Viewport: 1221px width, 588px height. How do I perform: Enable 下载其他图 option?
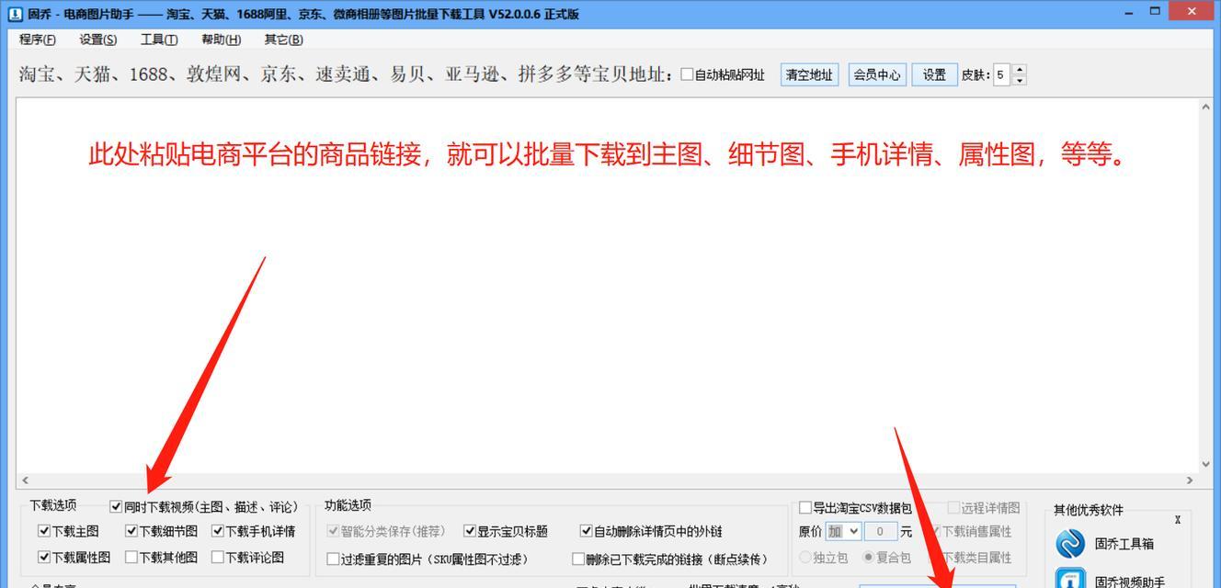tap(131, 557)
